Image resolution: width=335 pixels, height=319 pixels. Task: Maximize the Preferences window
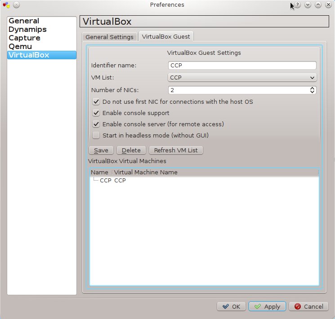pyautogui.click(x=318, y=4)
